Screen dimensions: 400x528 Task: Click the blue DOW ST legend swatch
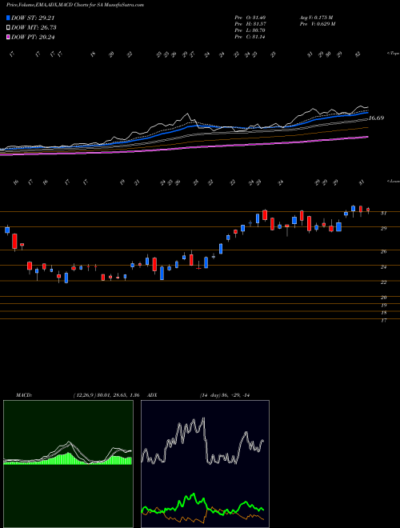pyautogui.click(x=8, y=18)
